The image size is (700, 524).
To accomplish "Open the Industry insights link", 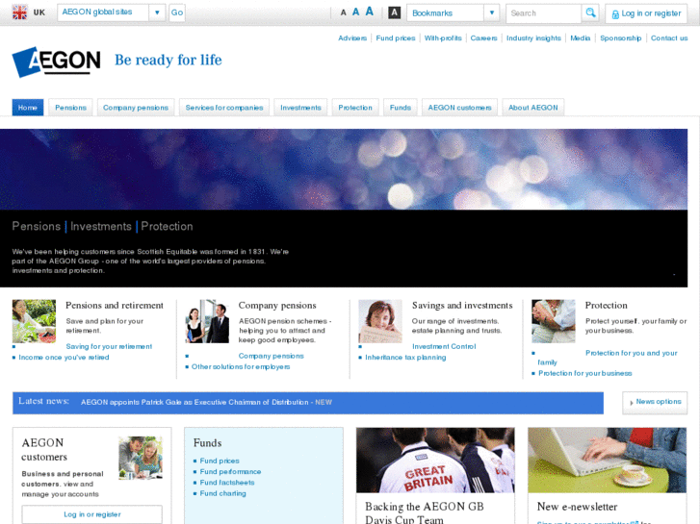I will coord(533,38).
